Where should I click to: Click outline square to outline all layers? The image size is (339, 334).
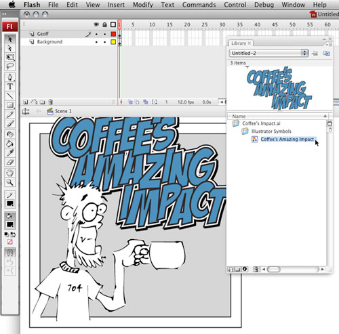113,24
